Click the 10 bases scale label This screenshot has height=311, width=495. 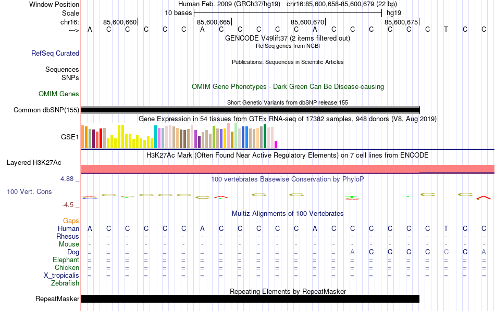click(x=178, y=13)
